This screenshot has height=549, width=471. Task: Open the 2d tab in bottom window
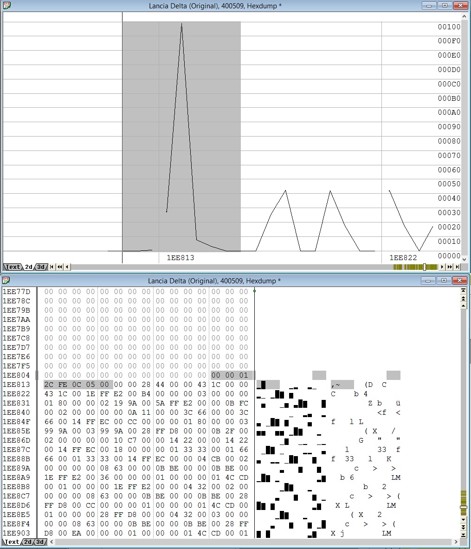pos(28,542)
